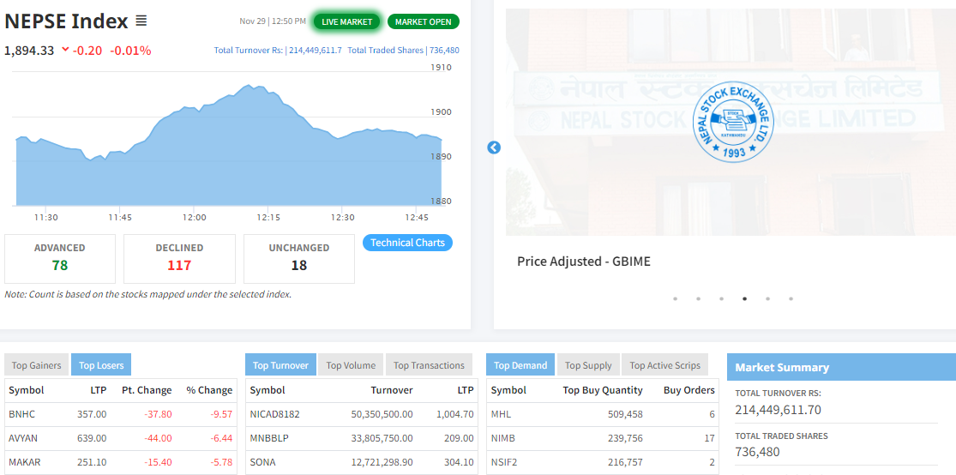Open the NEPSE Index hamburger menu icon
The image size is (956, 475).
[141, 21]
